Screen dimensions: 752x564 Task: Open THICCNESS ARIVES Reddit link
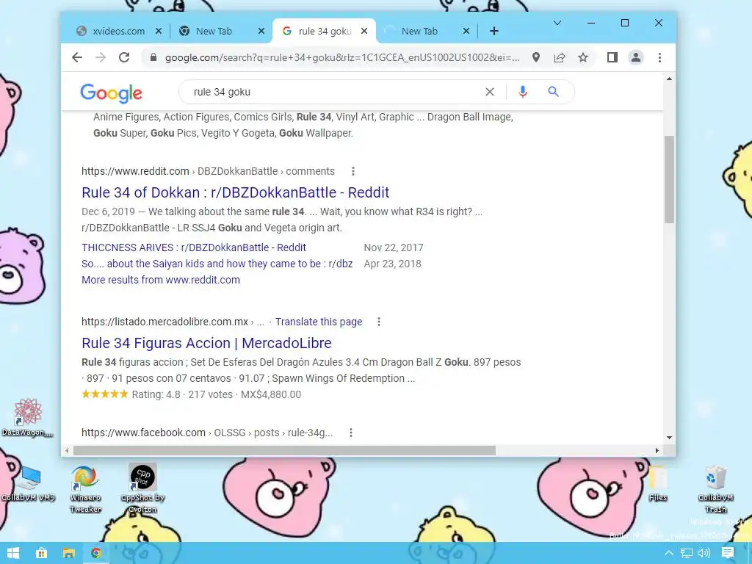pyautogui.click(x=194, y=247)
